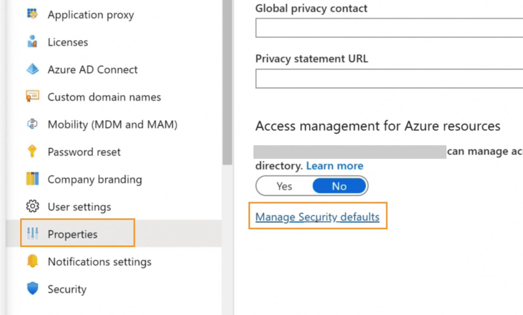Set access management toggle to Yes

[284, 186]
